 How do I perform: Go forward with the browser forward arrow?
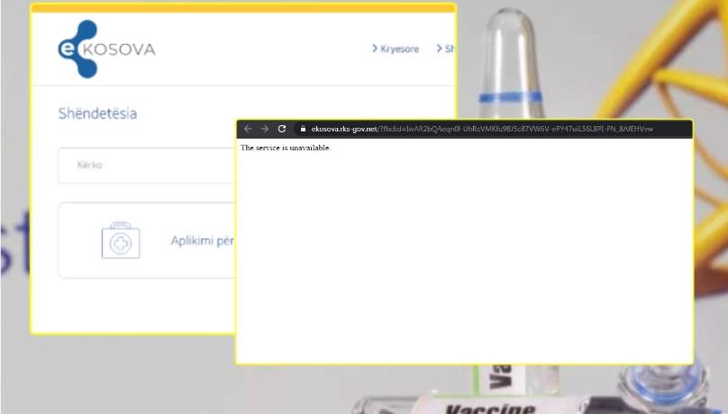click(265, 129)
